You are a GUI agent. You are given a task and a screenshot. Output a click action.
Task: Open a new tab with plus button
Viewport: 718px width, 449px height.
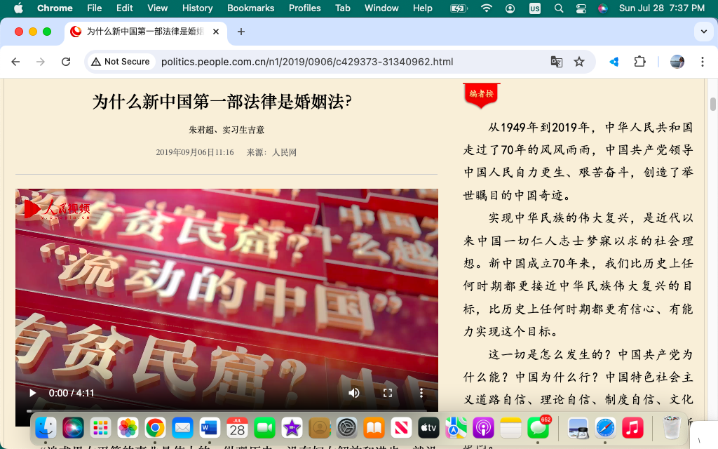point(241,32)
